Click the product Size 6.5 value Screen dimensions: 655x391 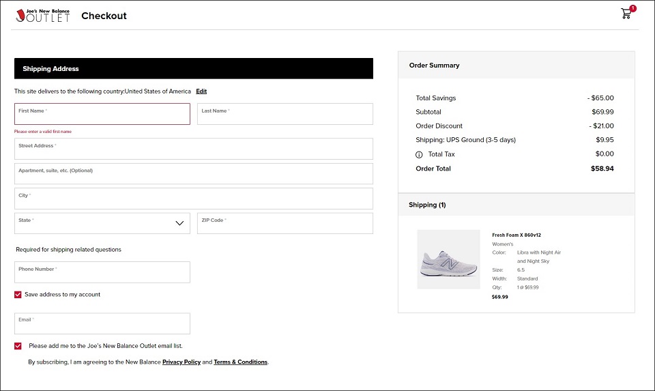click(x=521, y=270)
